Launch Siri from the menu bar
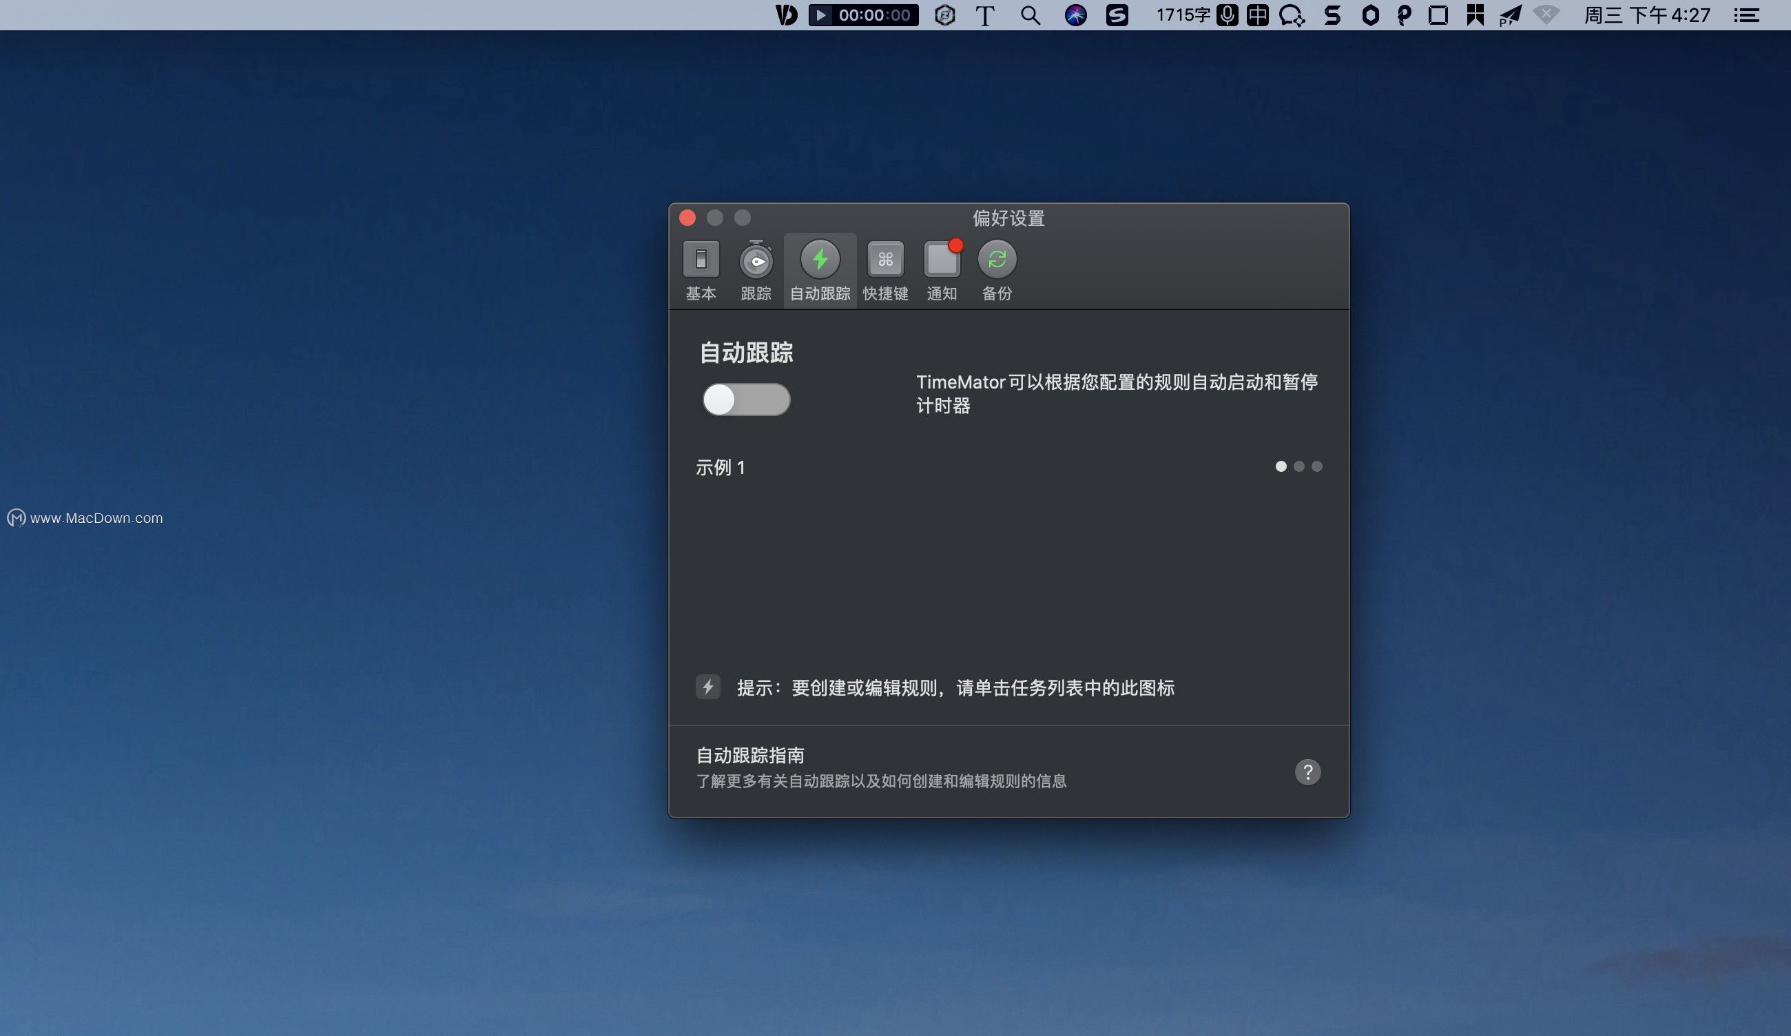Image resolution: width=1791 pixels, height=1036 pixels. click(x=1075, y=15)
